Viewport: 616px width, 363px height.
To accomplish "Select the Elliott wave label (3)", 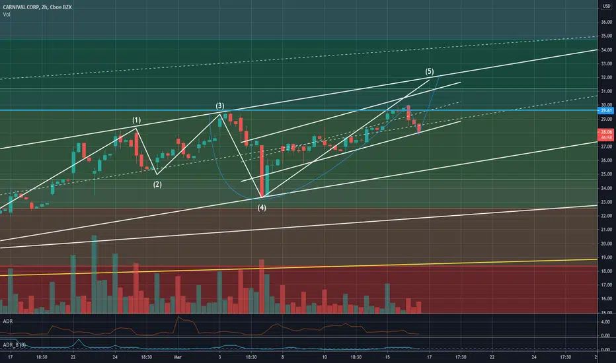I will pyautogui.click(x=219, y=106).
